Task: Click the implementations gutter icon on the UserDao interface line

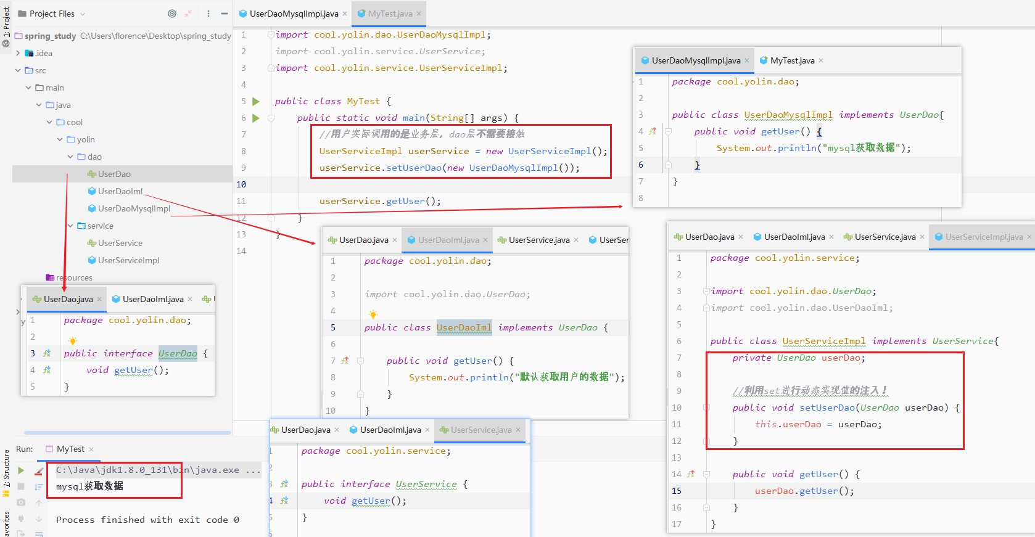Action: coord(47,353)
